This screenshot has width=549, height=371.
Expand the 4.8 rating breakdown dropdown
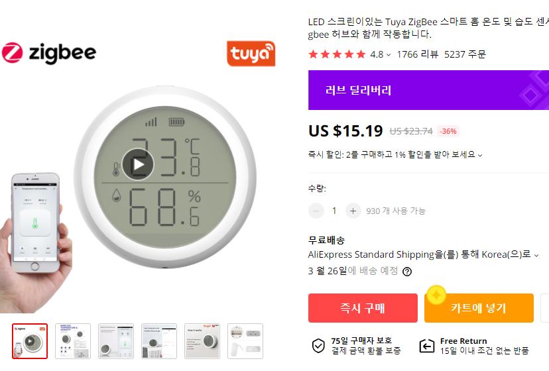click(x=381, y=54)
